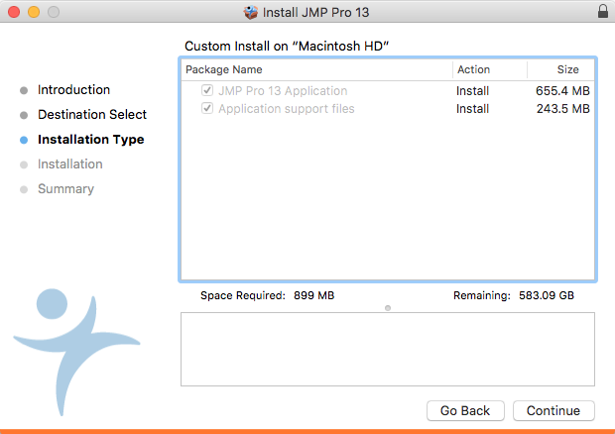The image size is (615, 434).
Task: Minimize the installer window with yellow button
Action: (34, 12)
